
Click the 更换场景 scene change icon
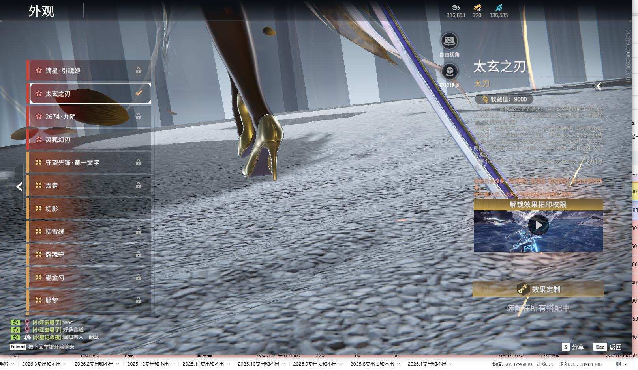pyautogui.click(x=449, y=72)
